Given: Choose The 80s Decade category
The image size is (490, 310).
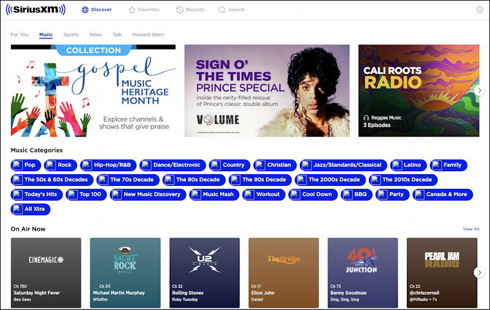Looking at the screenshot, I should tap(194, 180).
